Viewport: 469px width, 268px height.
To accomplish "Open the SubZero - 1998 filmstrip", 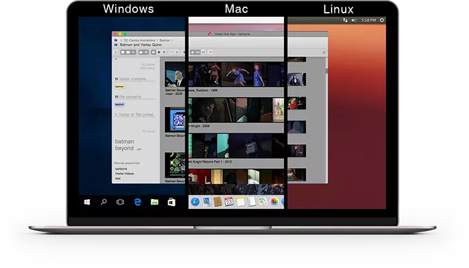I will [237, 74].
